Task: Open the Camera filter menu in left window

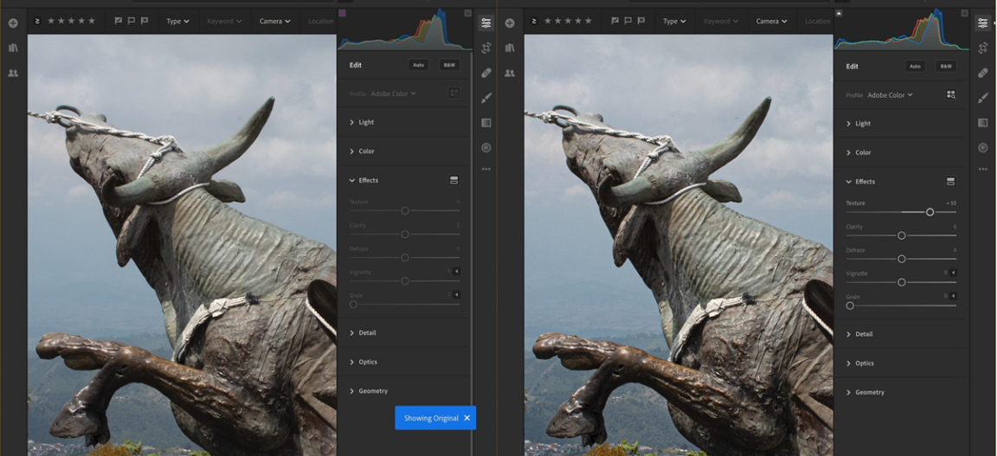Action: [274, 21]
